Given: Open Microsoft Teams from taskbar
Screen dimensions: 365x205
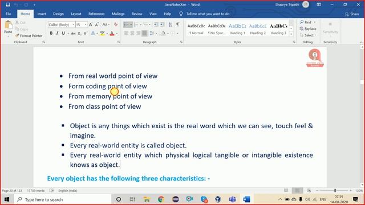Looking at the screenshot, I should coord(232,199).
